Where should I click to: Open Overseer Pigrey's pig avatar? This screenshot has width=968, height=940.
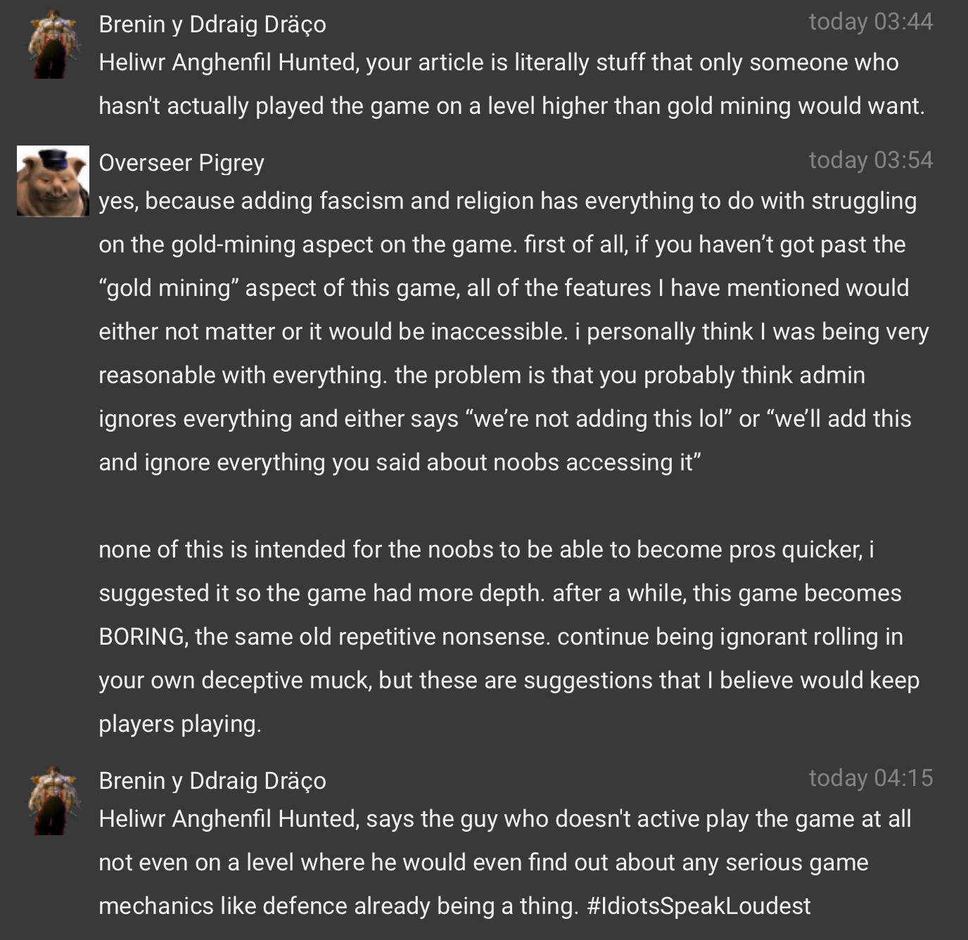[x=53, y=181]
